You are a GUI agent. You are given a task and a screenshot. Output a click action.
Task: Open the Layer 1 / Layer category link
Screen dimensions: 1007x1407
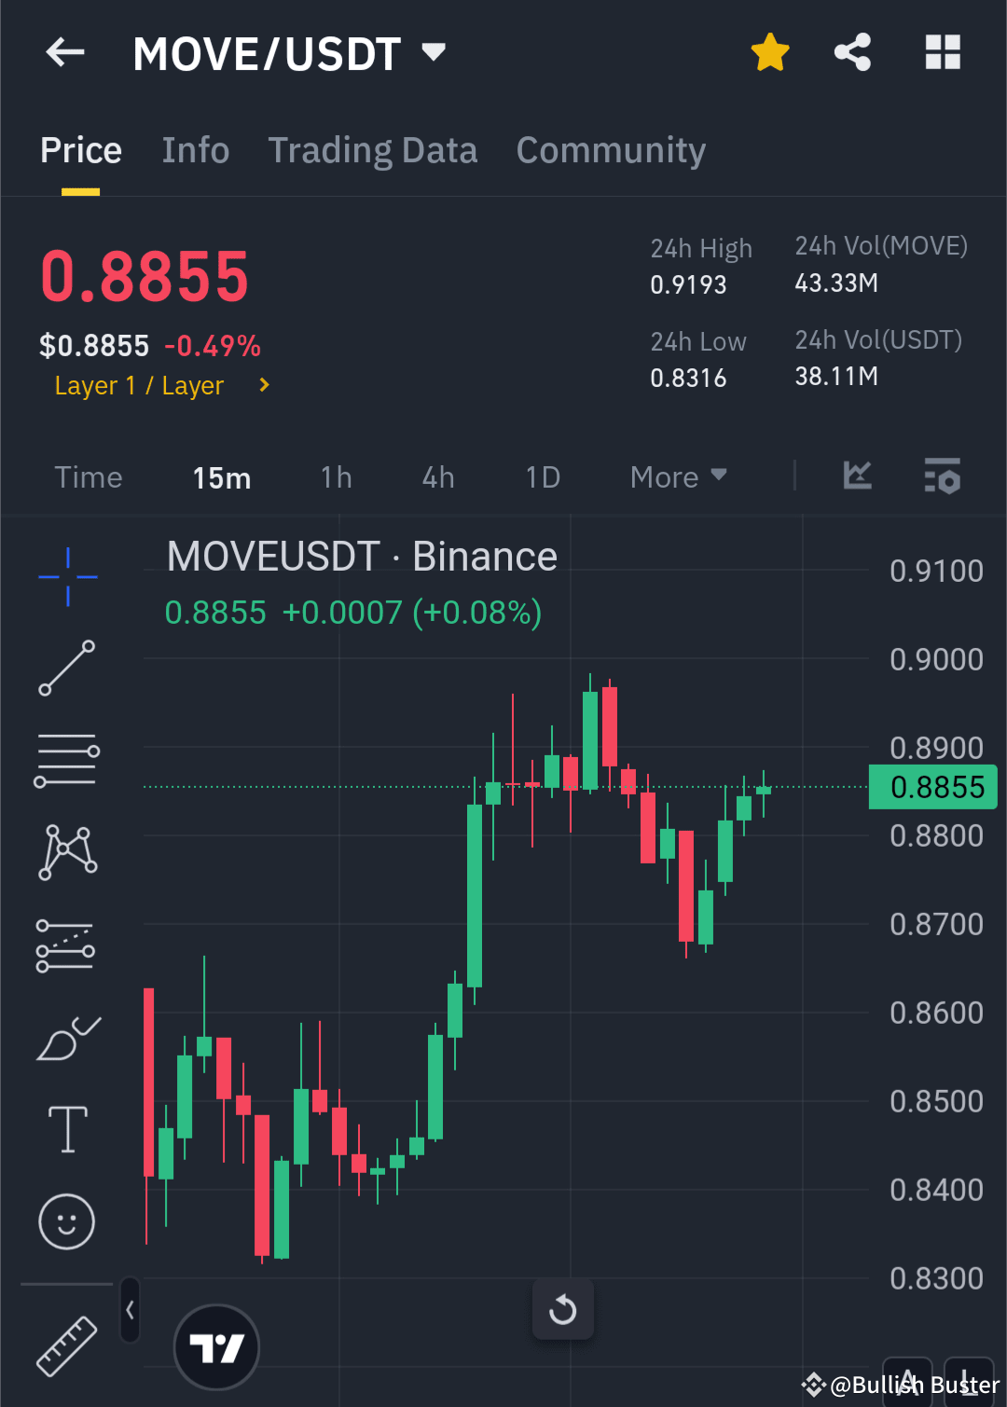pyautogui.click(x=140, y=385)
